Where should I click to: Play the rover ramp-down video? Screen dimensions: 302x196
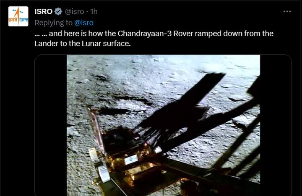(163, 126)
